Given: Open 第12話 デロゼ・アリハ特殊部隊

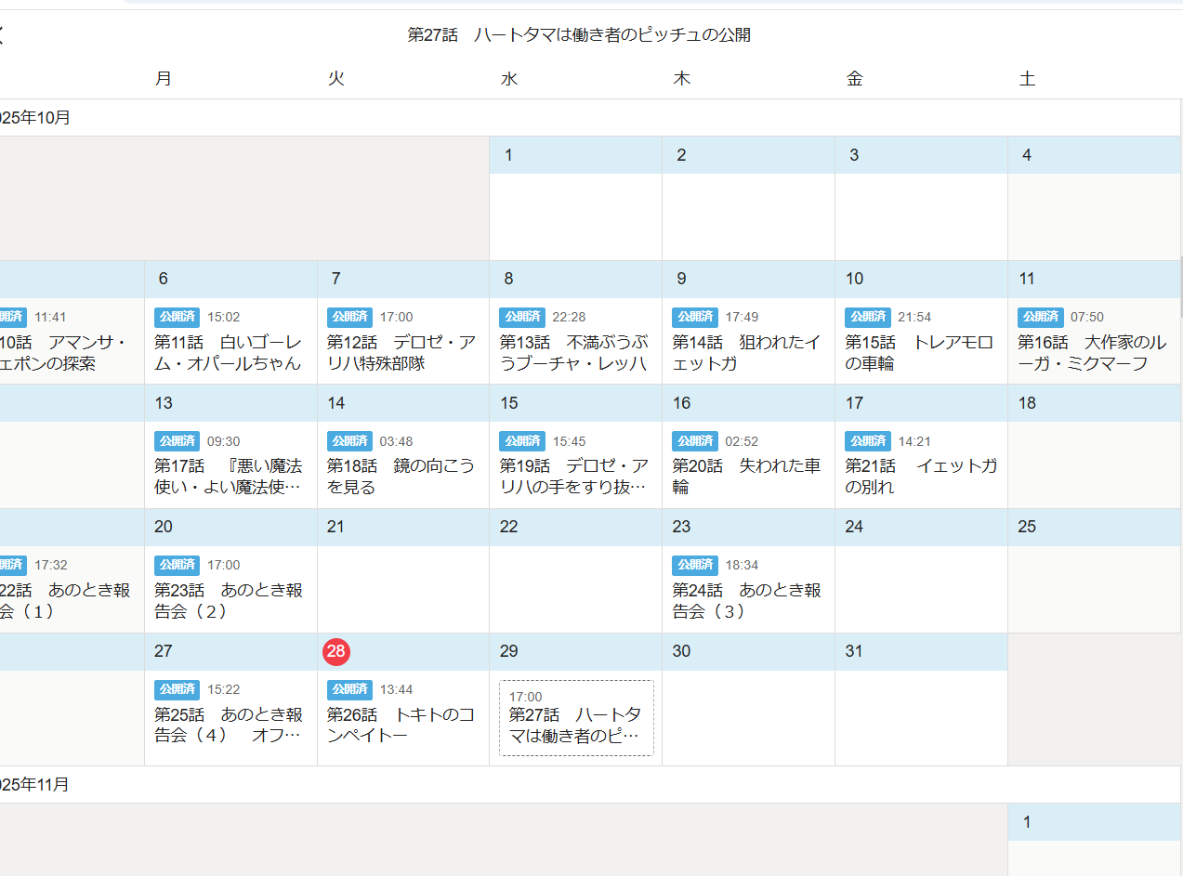Looking at the screenshot, I should [401, 353].
